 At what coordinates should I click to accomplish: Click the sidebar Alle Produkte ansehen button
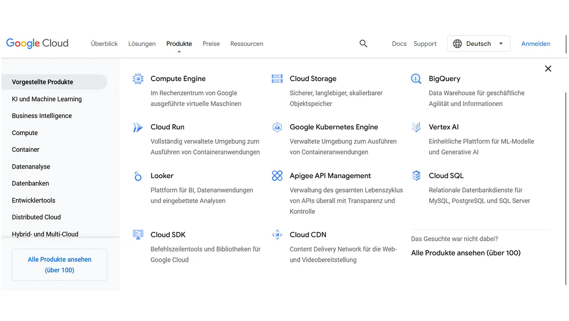click(60, 265)
